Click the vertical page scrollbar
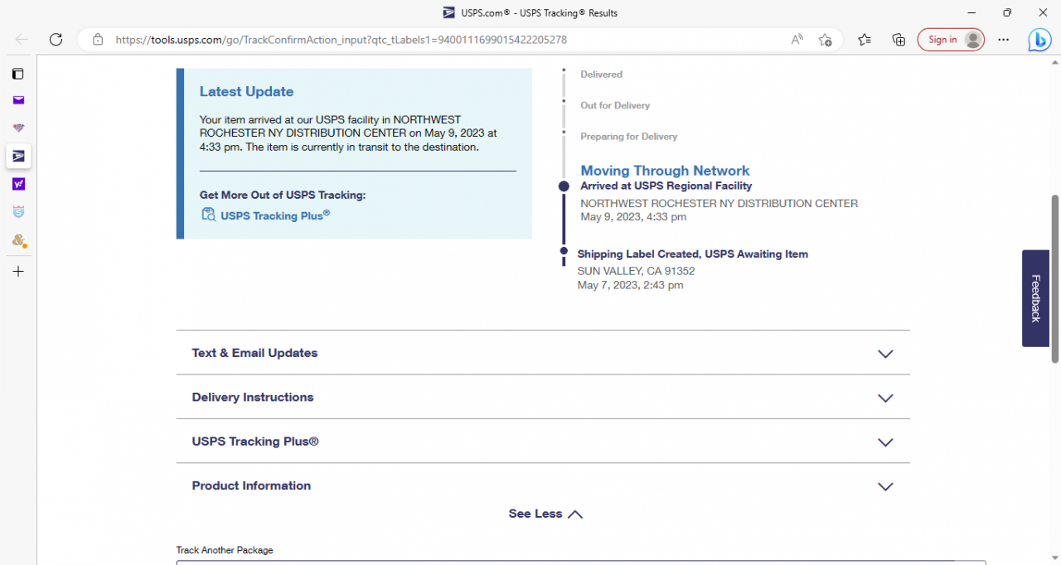 pos(1055,278)
